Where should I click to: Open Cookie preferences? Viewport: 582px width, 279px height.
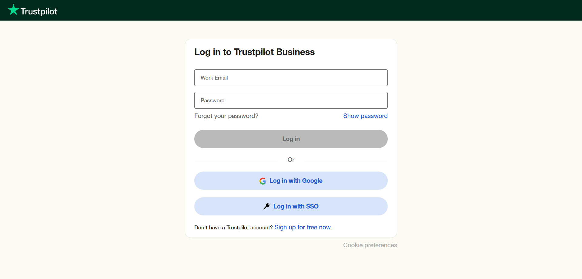pos(370,245)
